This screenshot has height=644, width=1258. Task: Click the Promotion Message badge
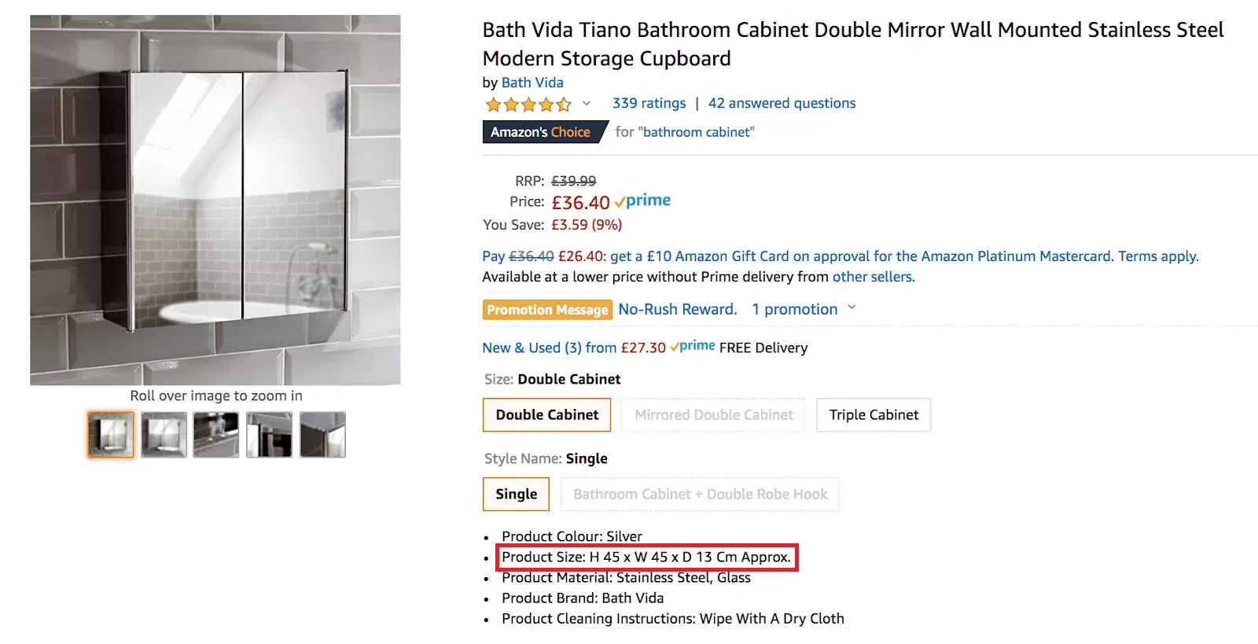coord(546,309)
